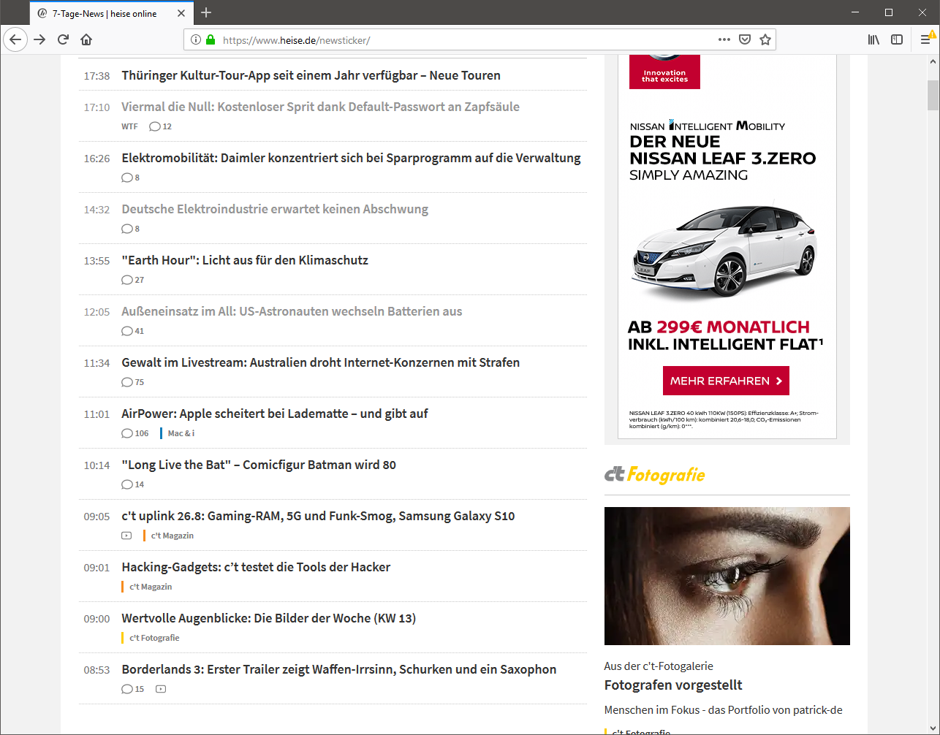Go to the Firefox Home icon
The height and width of the screenshot is (735, 940).
tap(86, 39)
